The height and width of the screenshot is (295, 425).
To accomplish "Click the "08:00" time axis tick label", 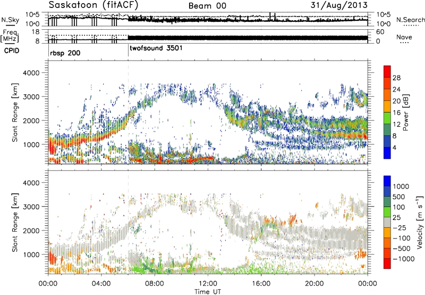I will tap(155, 283).
